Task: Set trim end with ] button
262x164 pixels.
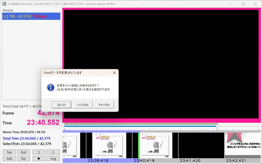Action: click(x=53, y=152)
